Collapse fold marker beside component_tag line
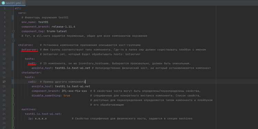The height and width of the screenshot is (129, 258). point(14,31)
